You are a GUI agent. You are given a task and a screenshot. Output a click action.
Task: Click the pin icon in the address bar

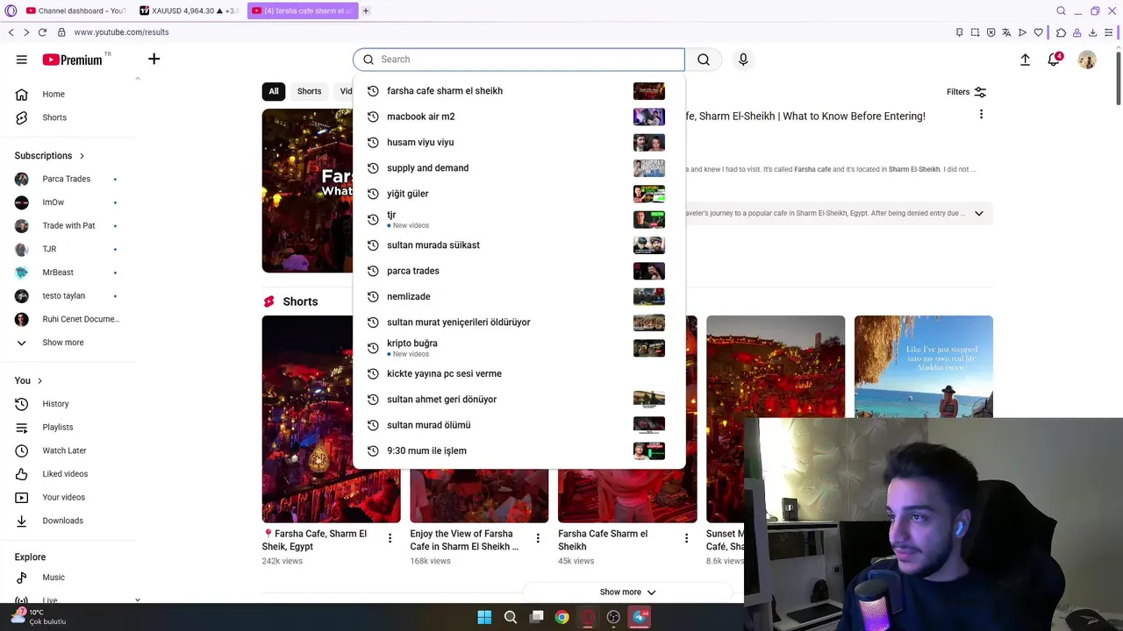pos(959,32)
